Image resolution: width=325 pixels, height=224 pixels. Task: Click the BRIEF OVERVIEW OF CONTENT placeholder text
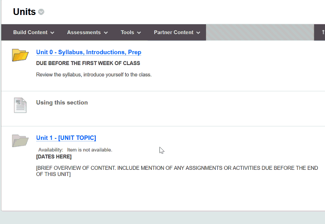(177, 171)
